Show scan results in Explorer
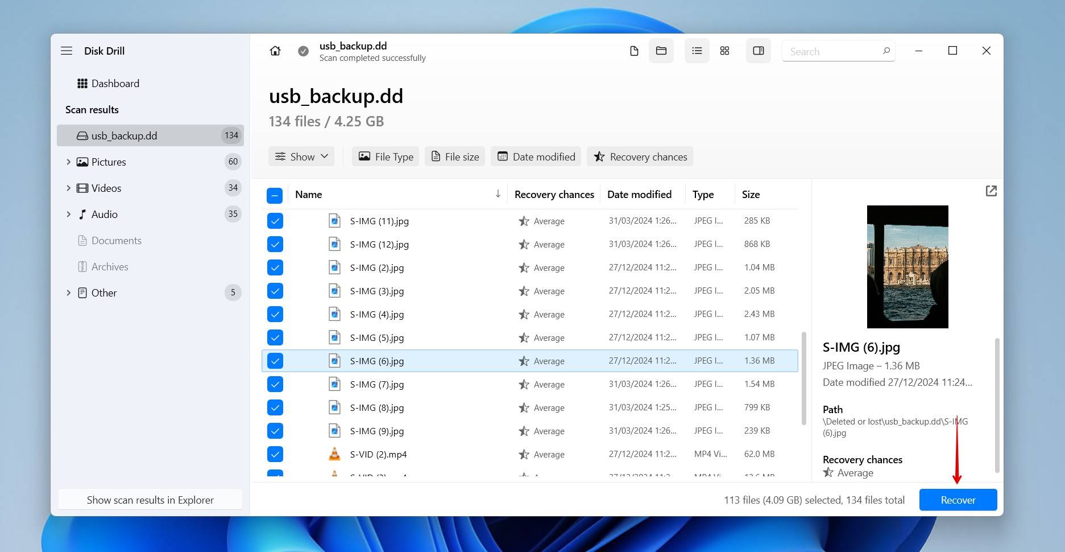This screenshot has width=1065, height=552. pyautogui.click(x=150, y=500)
